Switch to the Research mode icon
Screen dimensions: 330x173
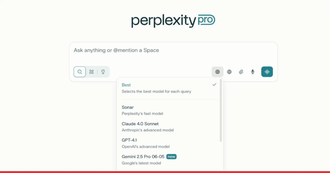92,72
